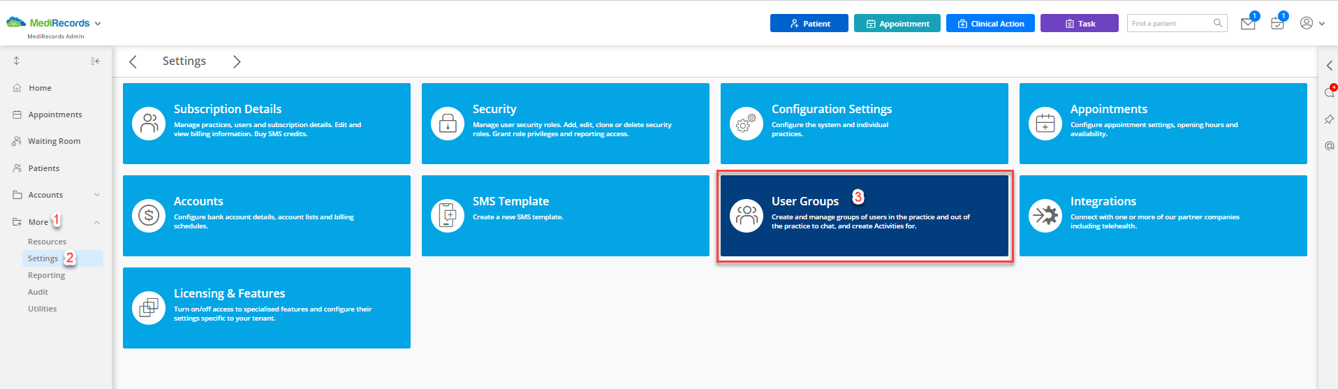This screenshot has width=1338, height=389.
Task: Open the Integrations tile
Action: coord(1163,216)
